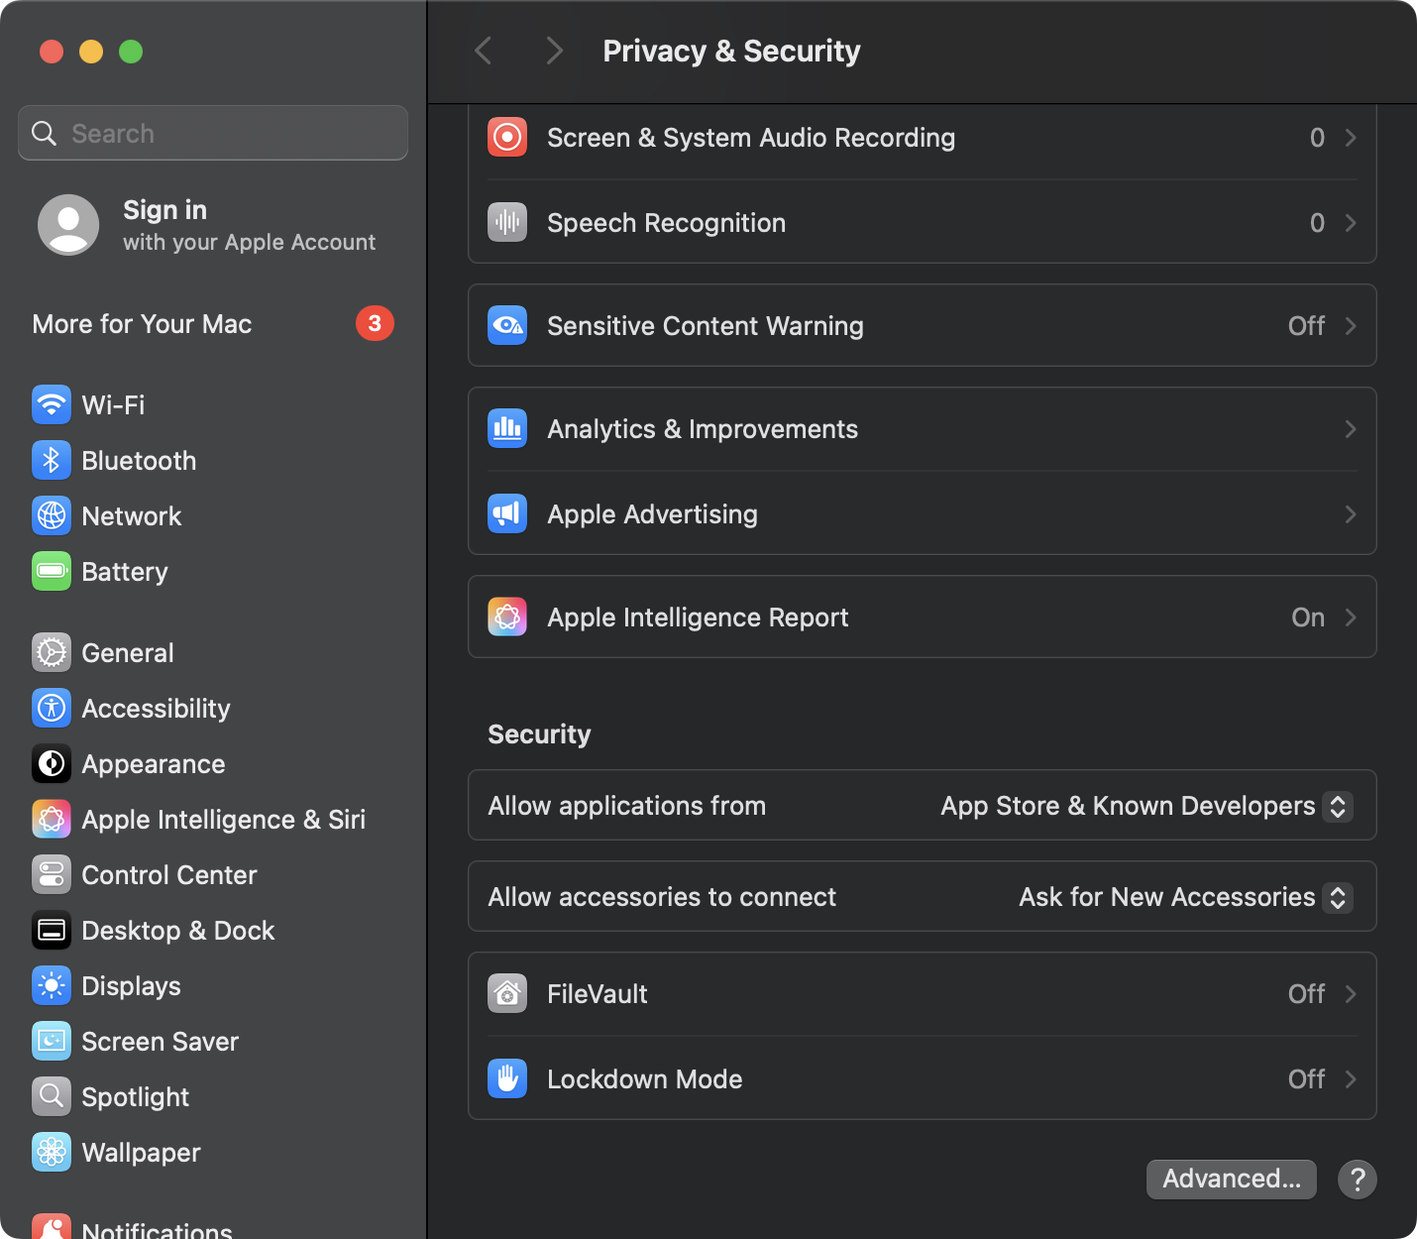Screen dimensions: 1417x1239
Task: Open the Wallpaper flower icon
Action: pyautogui.click(x=52, y=1152)
